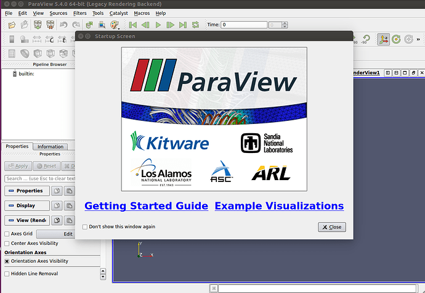Viewport: 425px width, 293px height.
Task: Toggle animation loop icon
Action: click(x=195, y=25)
